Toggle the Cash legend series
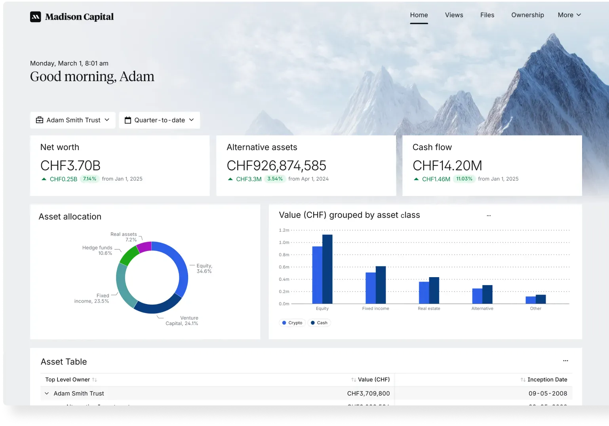 point(319,323)
